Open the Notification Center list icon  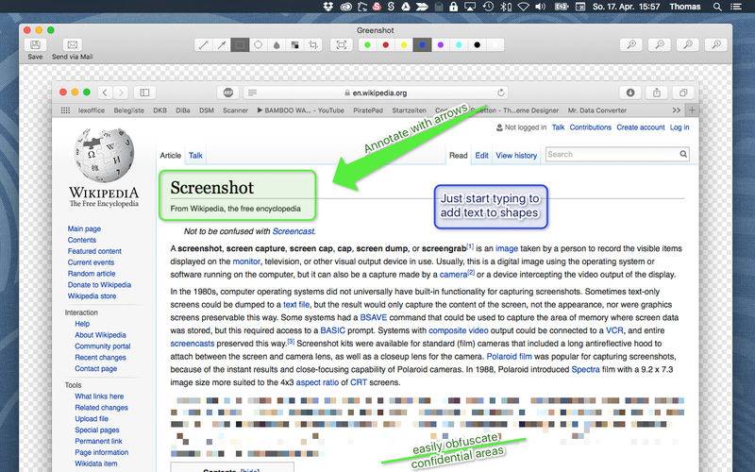click(736, 7)
